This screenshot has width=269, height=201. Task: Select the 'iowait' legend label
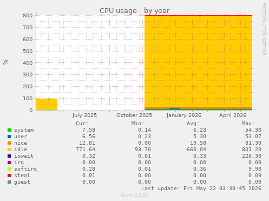[x=24, y=156]
